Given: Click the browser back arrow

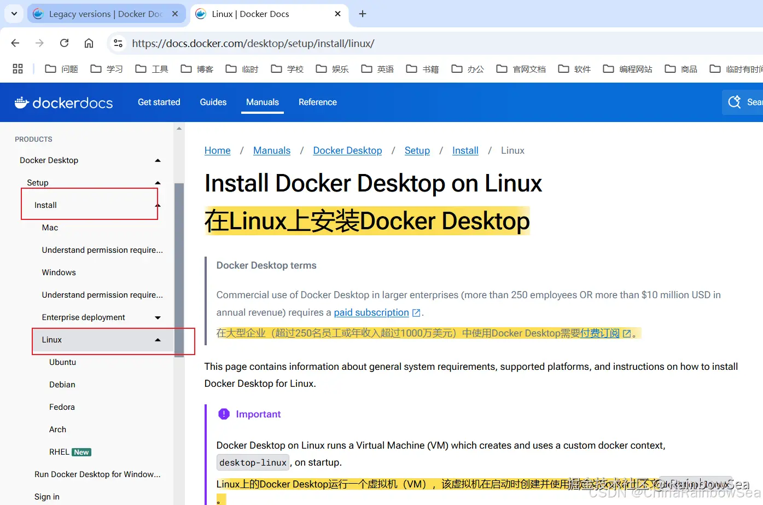Looking at the screenshot, I should [15, 43].
